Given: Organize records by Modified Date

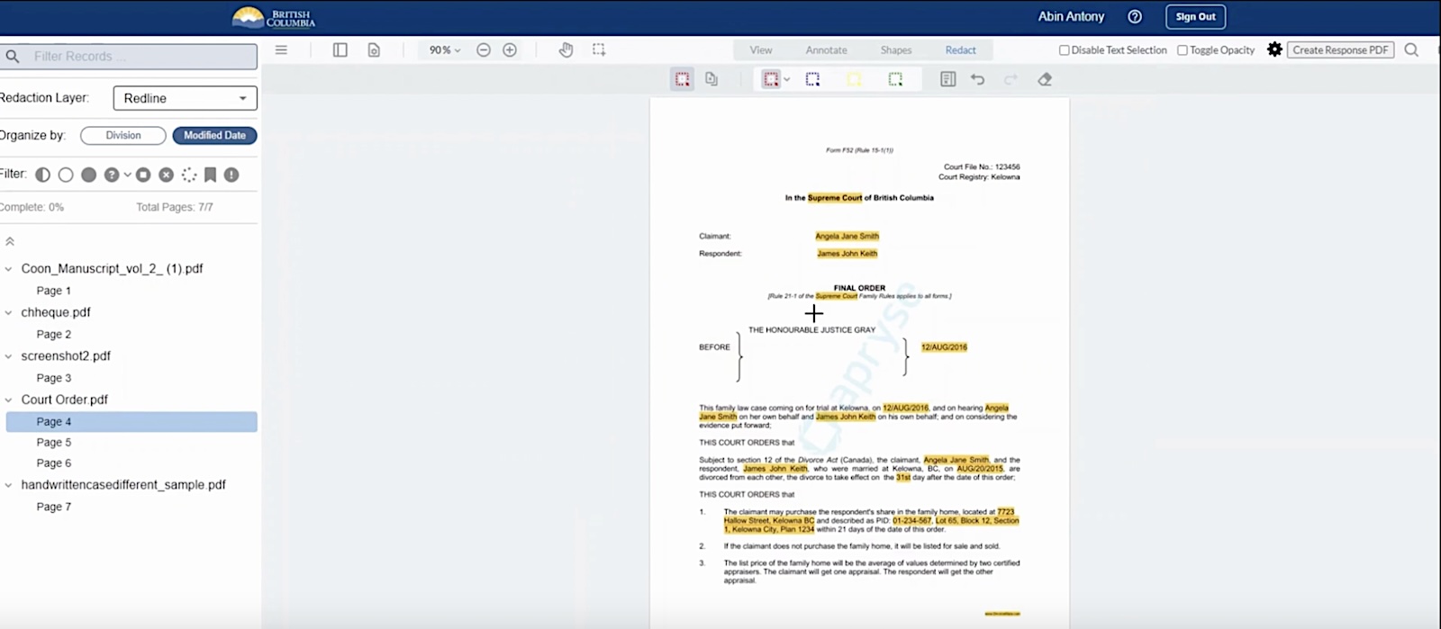Looking at the screenshot, I should (214, 135).
